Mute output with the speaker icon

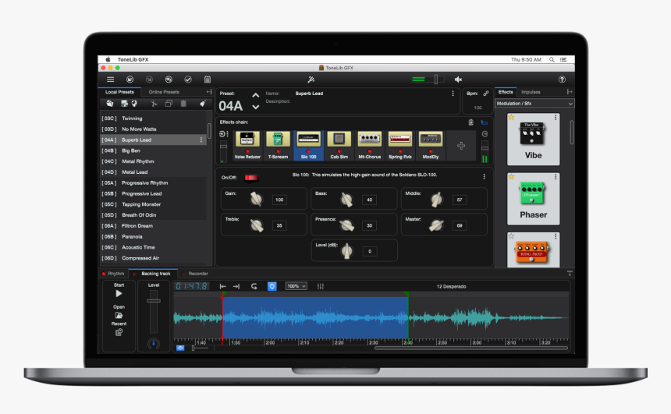[458, 80]
